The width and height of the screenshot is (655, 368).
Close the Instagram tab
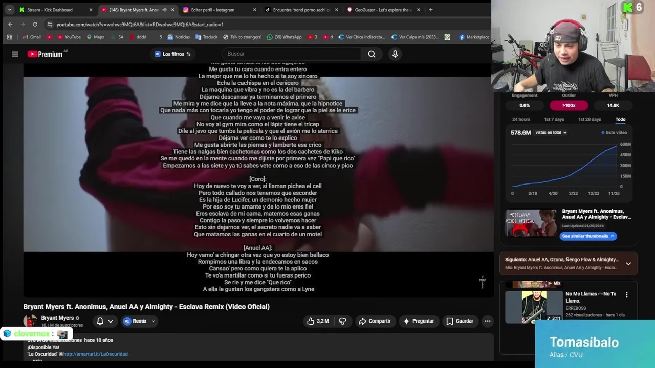point(254,10)
